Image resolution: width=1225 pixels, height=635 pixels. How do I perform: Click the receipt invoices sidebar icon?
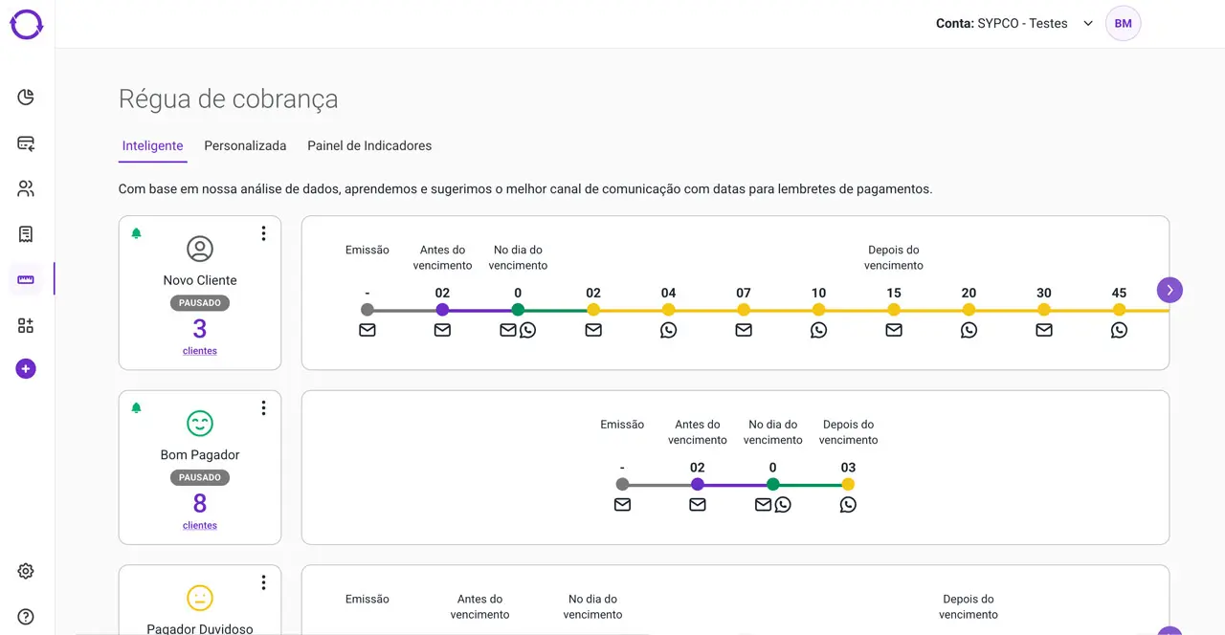click(x=26, y=234)
